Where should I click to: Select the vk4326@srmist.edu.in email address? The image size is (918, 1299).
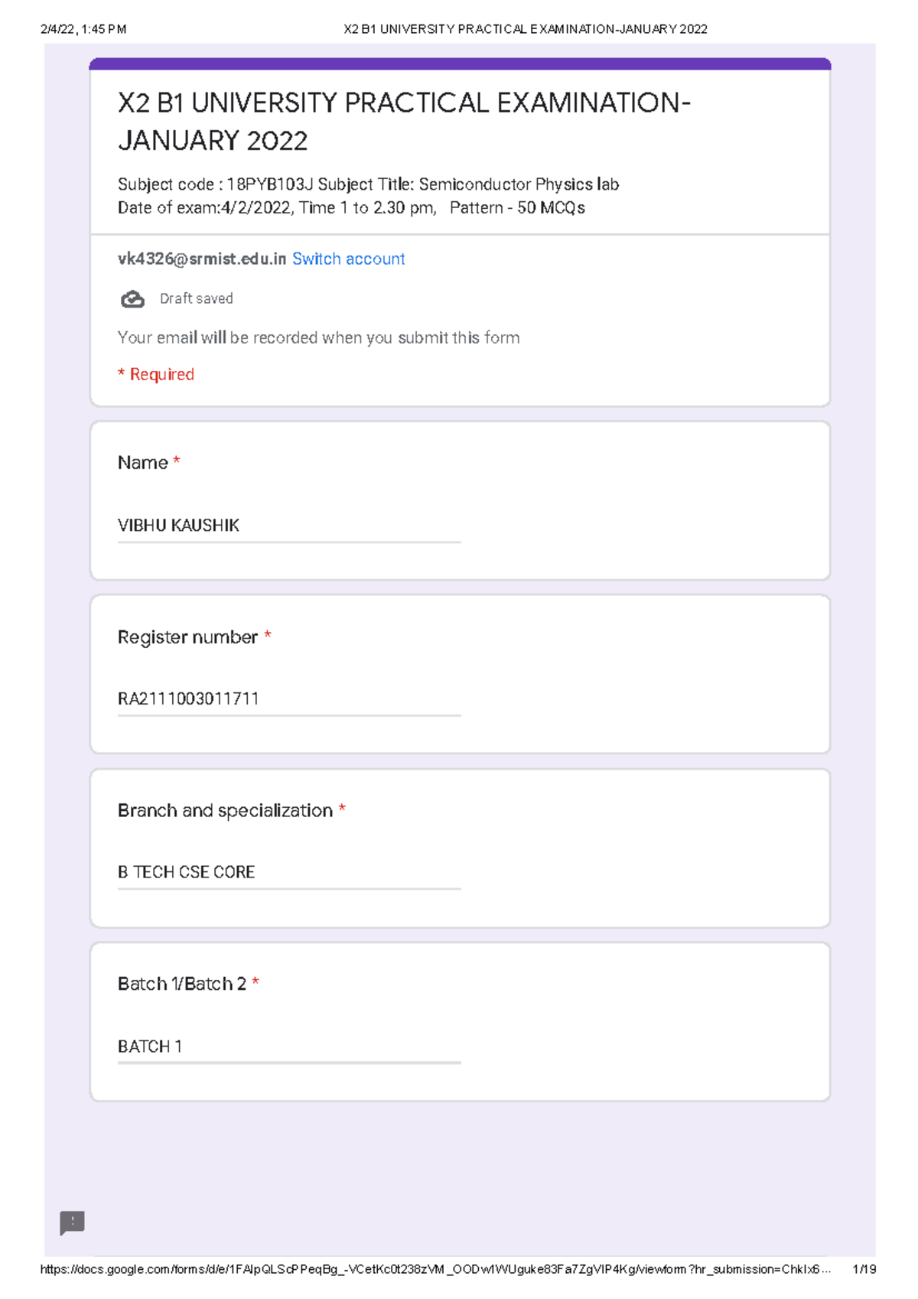pos(201,259)
